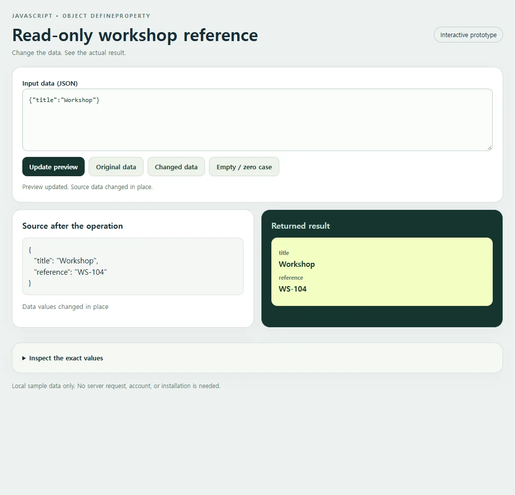Click the Input data (JSON) label
Image resolution: width=515 pixels, height=495 pixels.
(x=50, y=83)
